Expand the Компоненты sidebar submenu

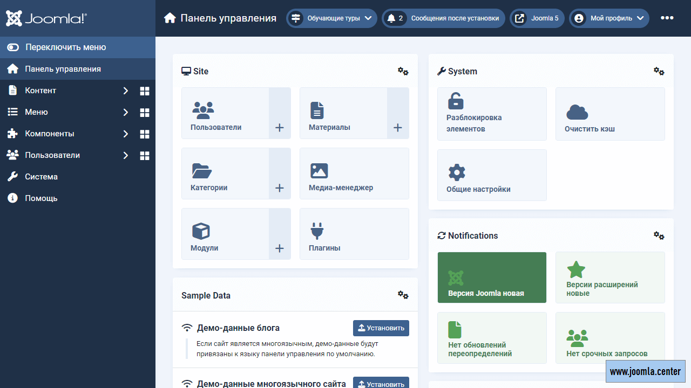(125, 134)
